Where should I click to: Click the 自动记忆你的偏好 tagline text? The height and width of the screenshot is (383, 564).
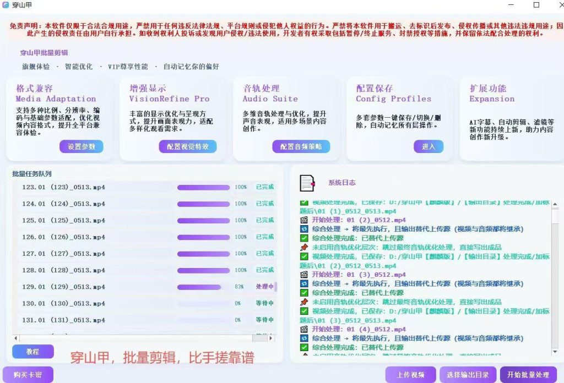(x=191, y=67)
